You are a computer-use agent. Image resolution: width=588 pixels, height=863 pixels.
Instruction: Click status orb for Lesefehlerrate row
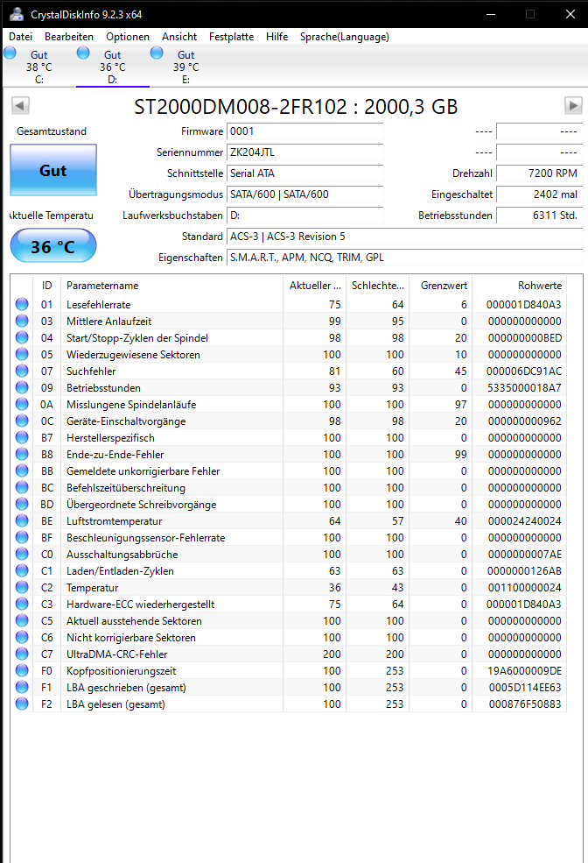(x=22, y=304)
